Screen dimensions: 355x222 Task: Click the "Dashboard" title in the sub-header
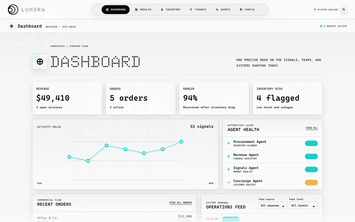(30, 26)
